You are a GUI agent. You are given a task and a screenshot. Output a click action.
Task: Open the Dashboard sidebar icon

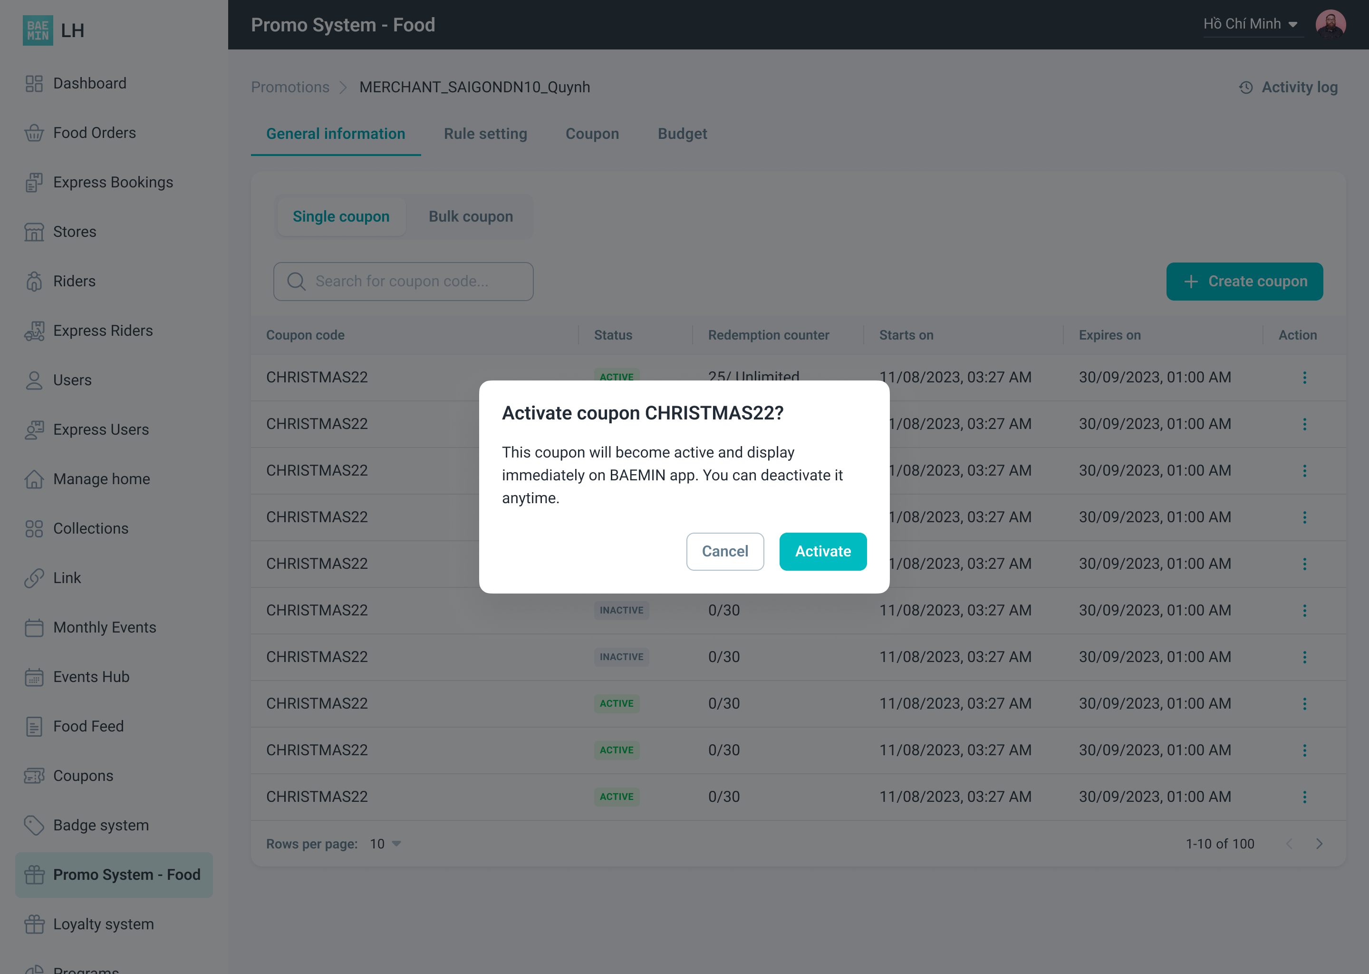point(34,83)
